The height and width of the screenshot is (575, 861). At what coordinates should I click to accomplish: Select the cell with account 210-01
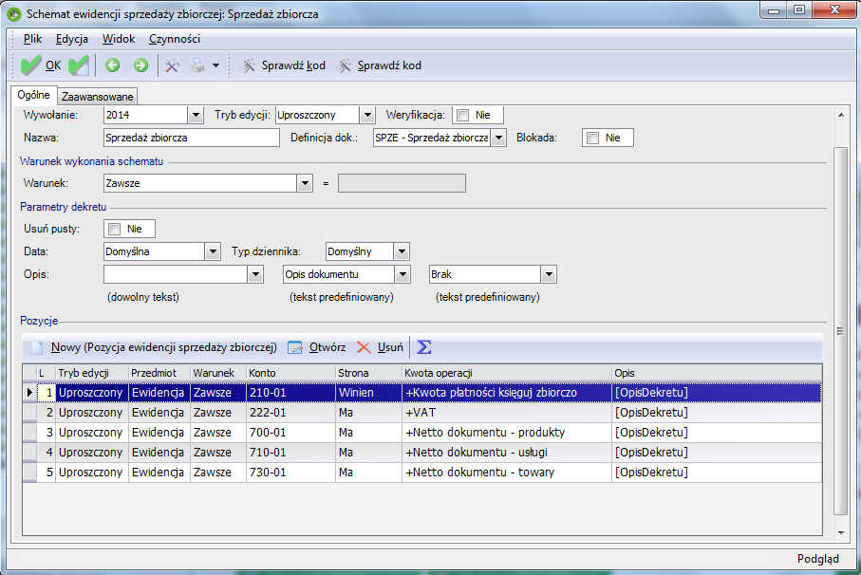[291, 393]
